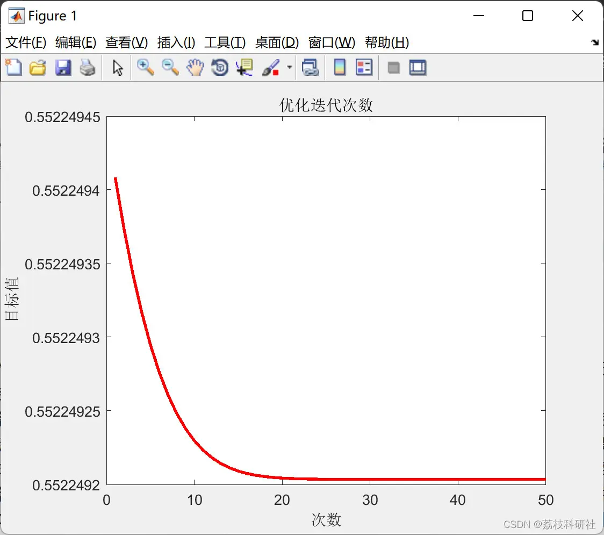Expand the brush color dropdown arrow
The image size is (604, 535).
click(x=289, y=67)
